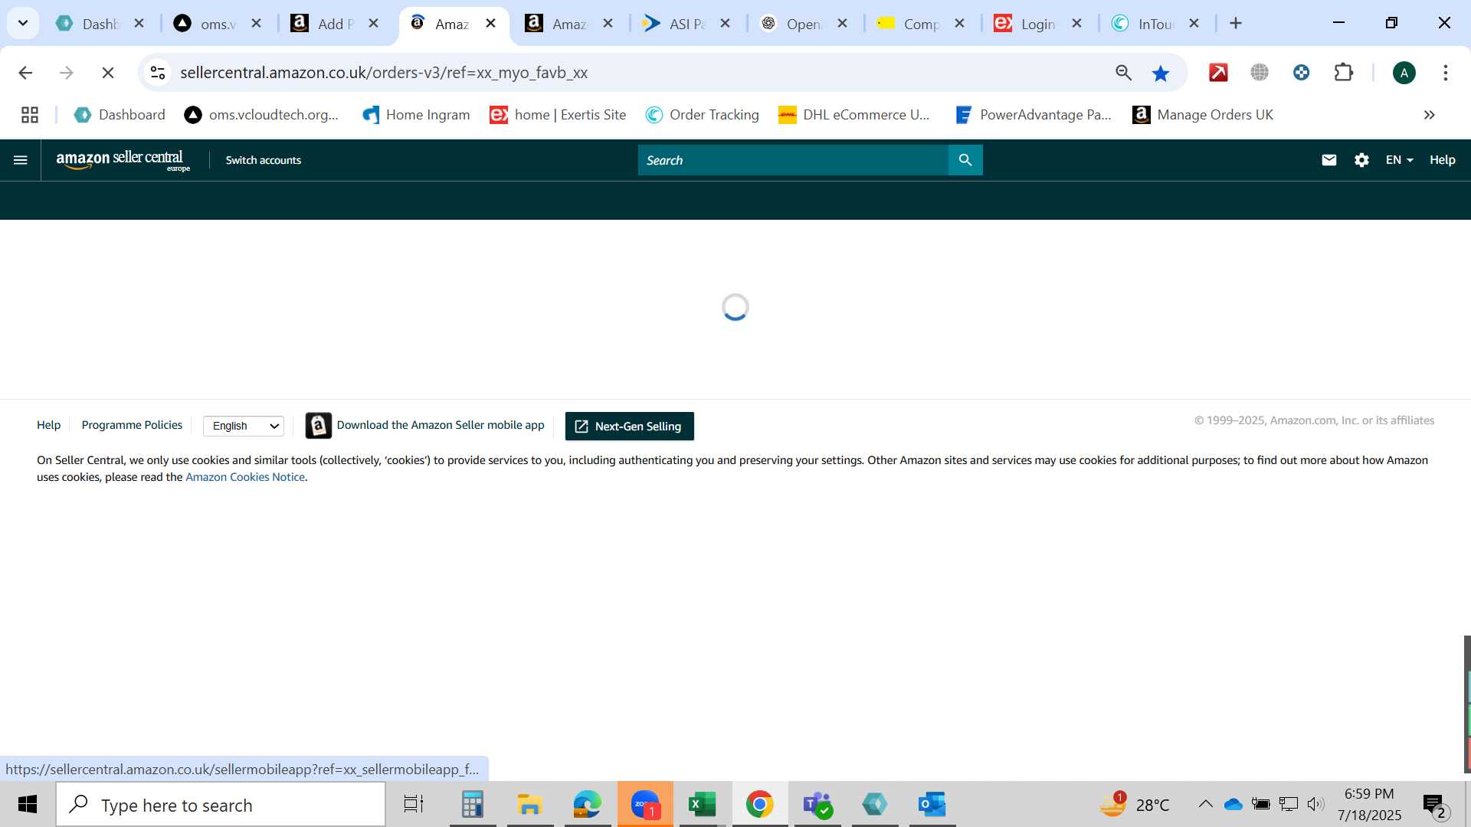Image resolution: width=1471 pixels, height=827 pixels.
Task: Open the Extensions puzzle menu
Action: click(x=1344, y=73)
